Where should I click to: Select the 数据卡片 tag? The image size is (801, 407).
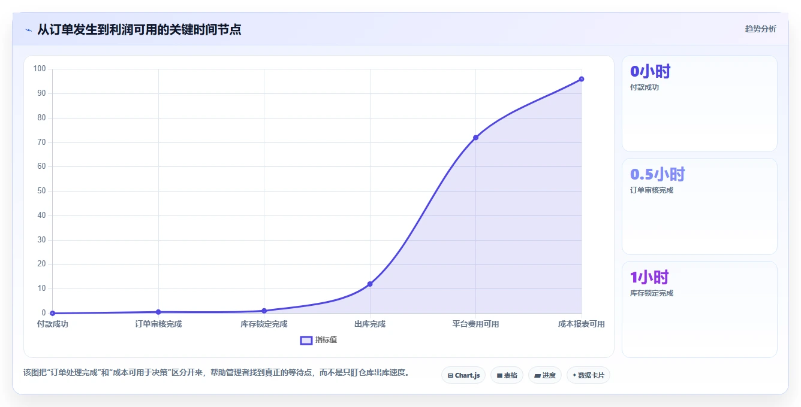click(588, 375)
